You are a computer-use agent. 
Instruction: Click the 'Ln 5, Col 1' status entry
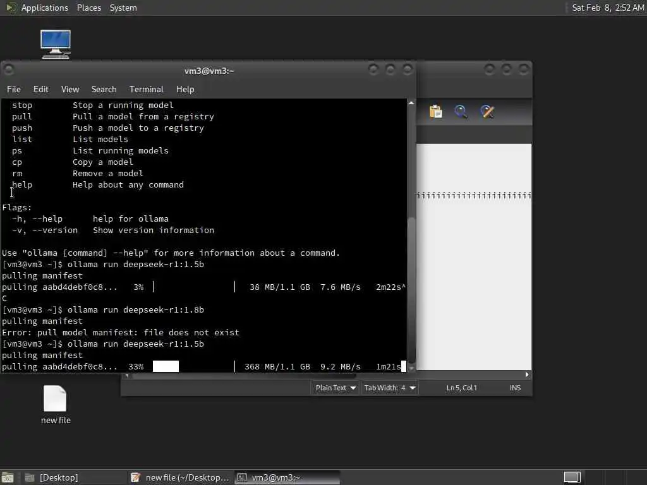point(462,388)
